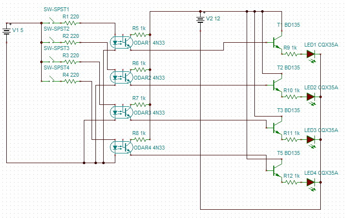Select the R1 220 resistor
345x218 pixels.
(x=70, y=23)
